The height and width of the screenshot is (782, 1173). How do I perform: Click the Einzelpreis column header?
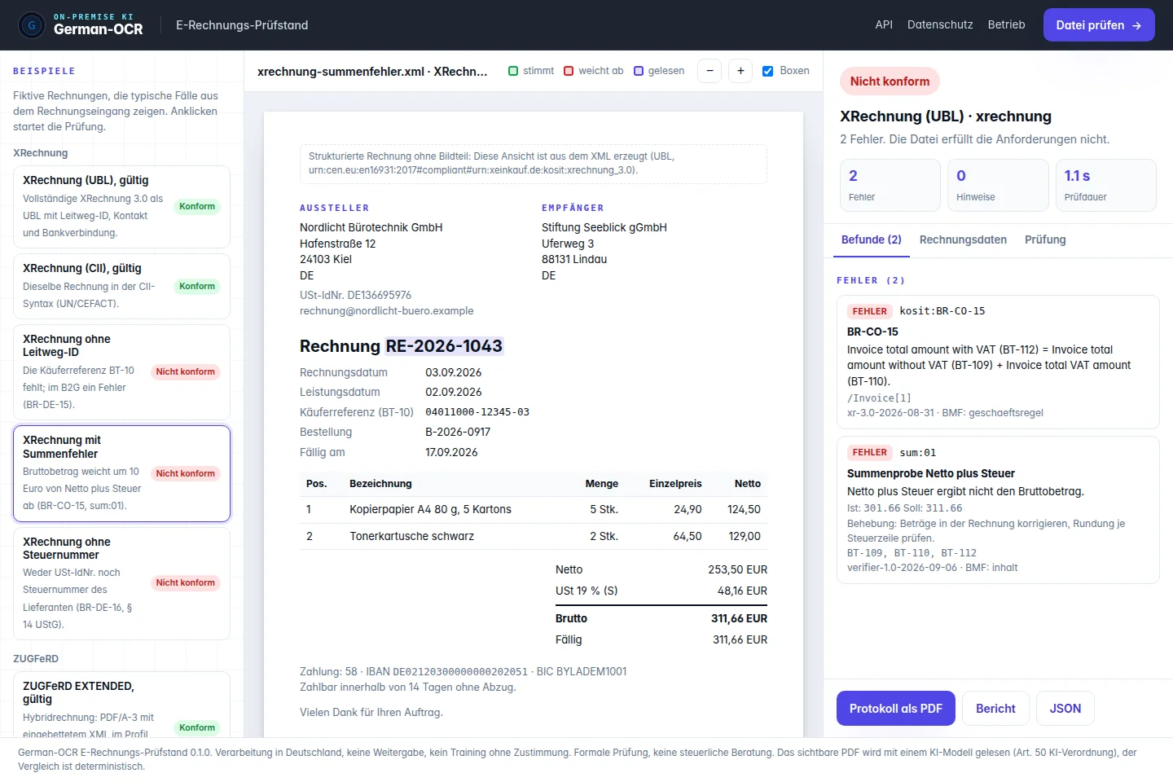[x=675, y=484]
